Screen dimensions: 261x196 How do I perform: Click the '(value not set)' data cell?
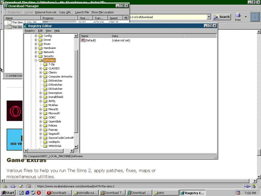[121, 40]
